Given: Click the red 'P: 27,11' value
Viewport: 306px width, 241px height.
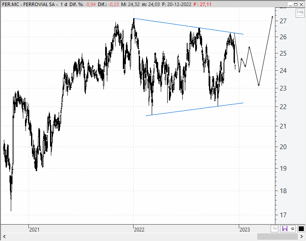Looking at the screenshot, I should pyautogui.click(x=203, y=4).
